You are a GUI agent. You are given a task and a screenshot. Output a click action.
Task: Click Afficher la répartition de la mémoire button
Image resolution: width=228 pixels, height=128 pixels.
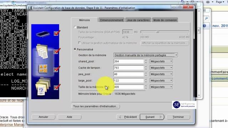pyautogui.click(x=165, y=43)
